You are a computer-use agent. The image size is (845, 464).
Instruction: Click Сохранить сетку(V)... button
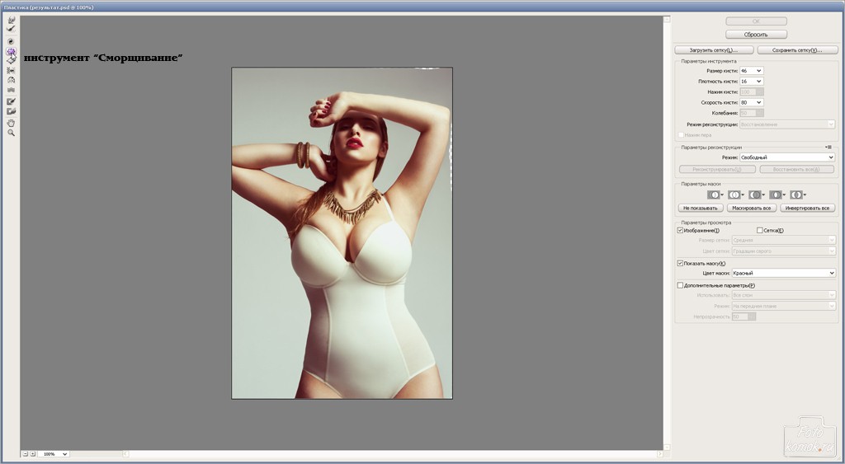(x=798, y=50)
